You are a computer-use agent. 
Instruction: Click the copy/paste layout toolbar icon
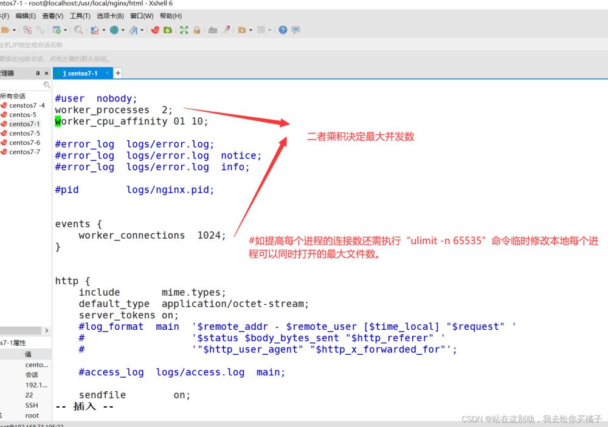(95, 30)
